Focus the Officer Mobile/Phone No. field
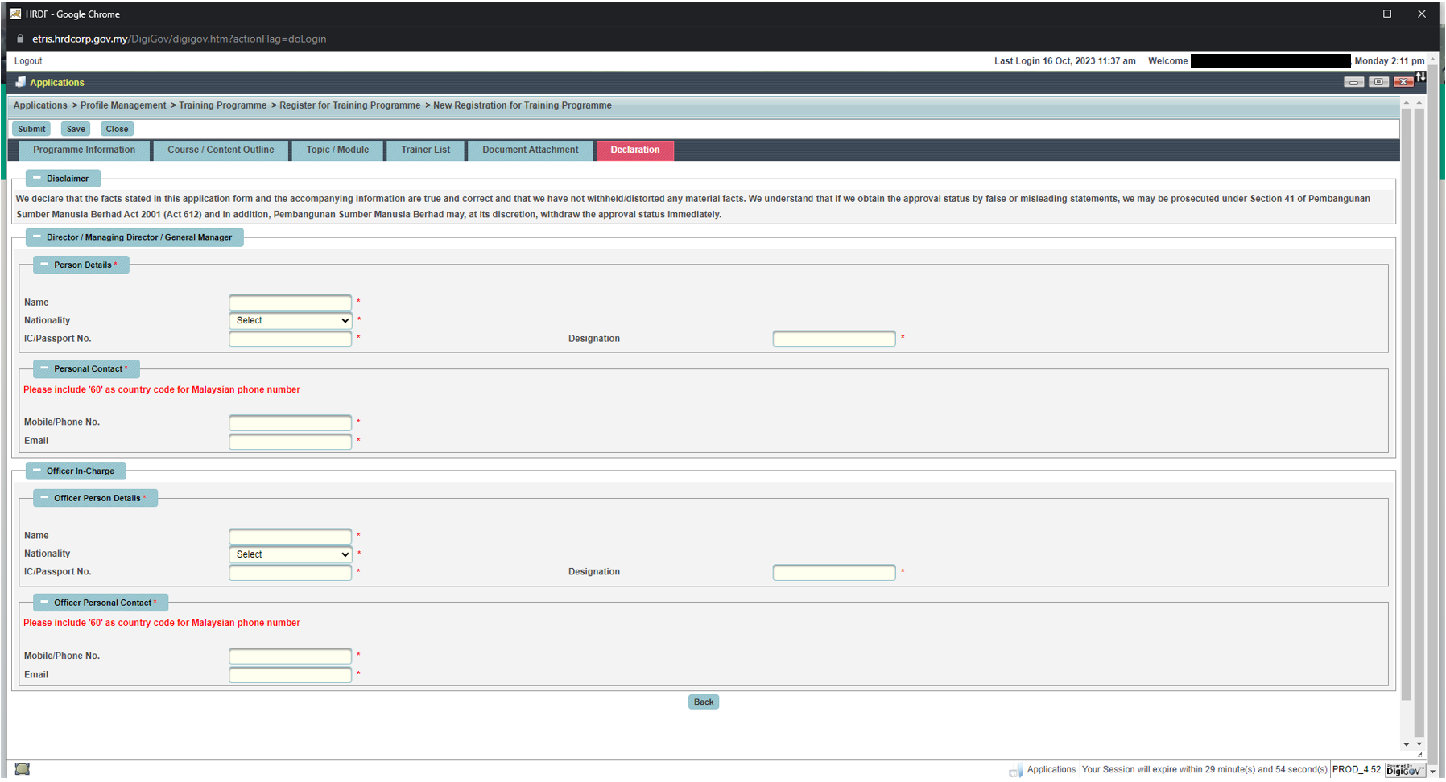Screen dimensions: 1446x782 pyautogui.click(x=291, y=656)
